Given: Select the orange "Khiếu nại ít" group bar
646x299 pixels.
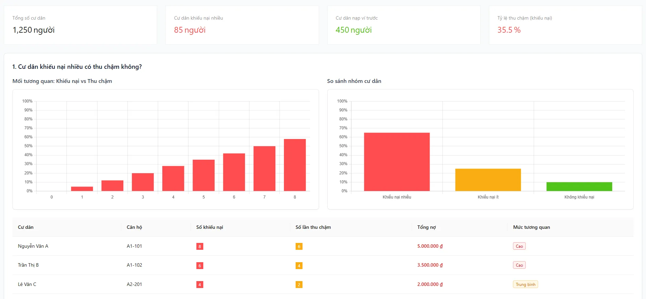Looking at the screenshot, I should 488,180.
